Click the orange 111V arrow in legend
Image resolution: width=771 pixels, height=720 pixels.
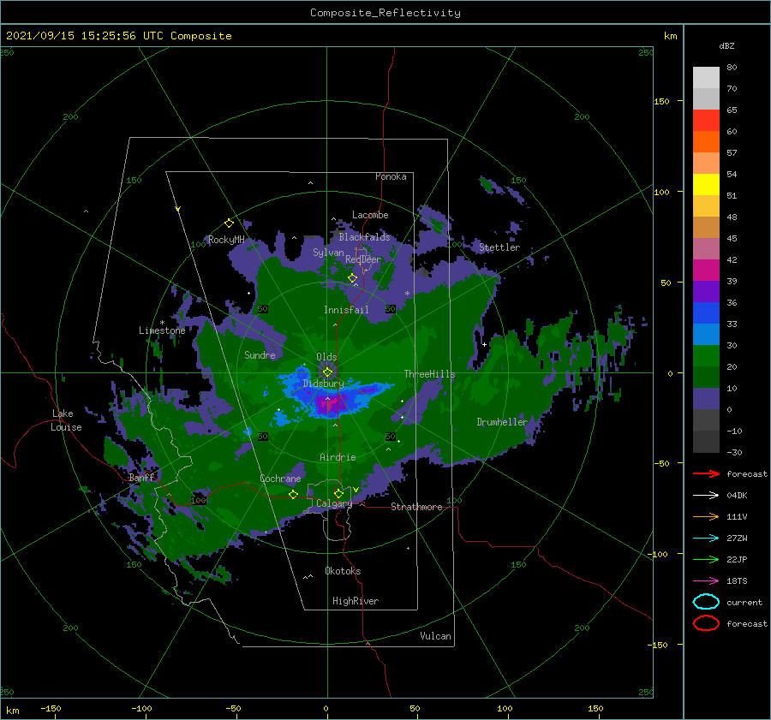(x=706, y=516)
